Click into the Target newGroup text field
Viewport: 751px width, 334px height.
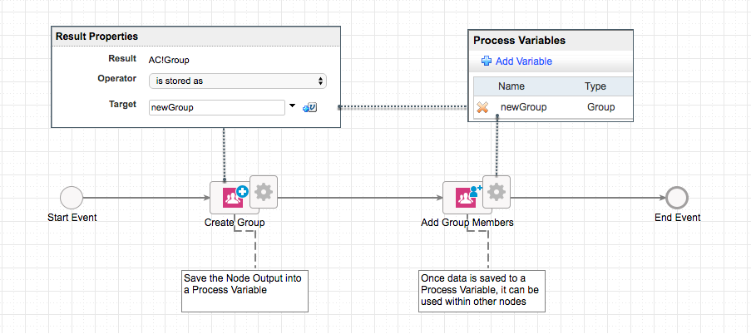tap(216, 107)
